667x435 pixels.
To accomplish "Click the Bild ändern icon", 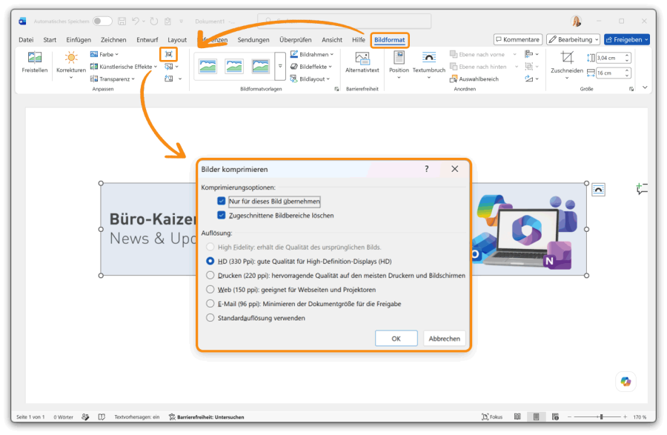I will point(169,67).
